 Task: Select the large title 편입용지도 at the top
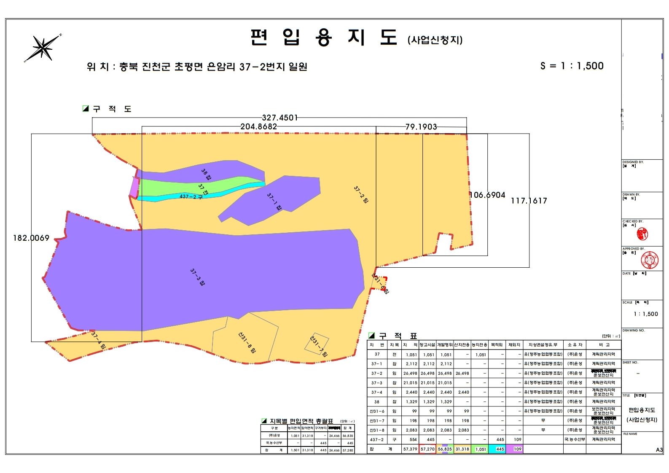pos(323,38)
